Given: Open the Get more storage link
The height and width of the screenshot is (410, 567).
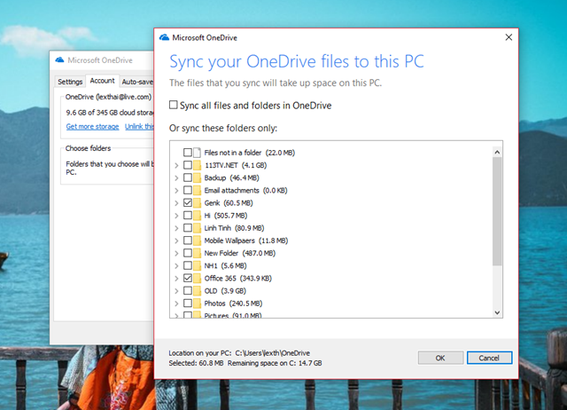Looking at the screenshot, I should point(92,126).
